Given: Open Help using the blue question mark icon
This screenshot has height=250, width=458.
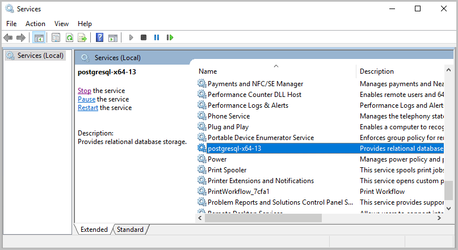Looking at the screenshot, I should coord(99,37).
